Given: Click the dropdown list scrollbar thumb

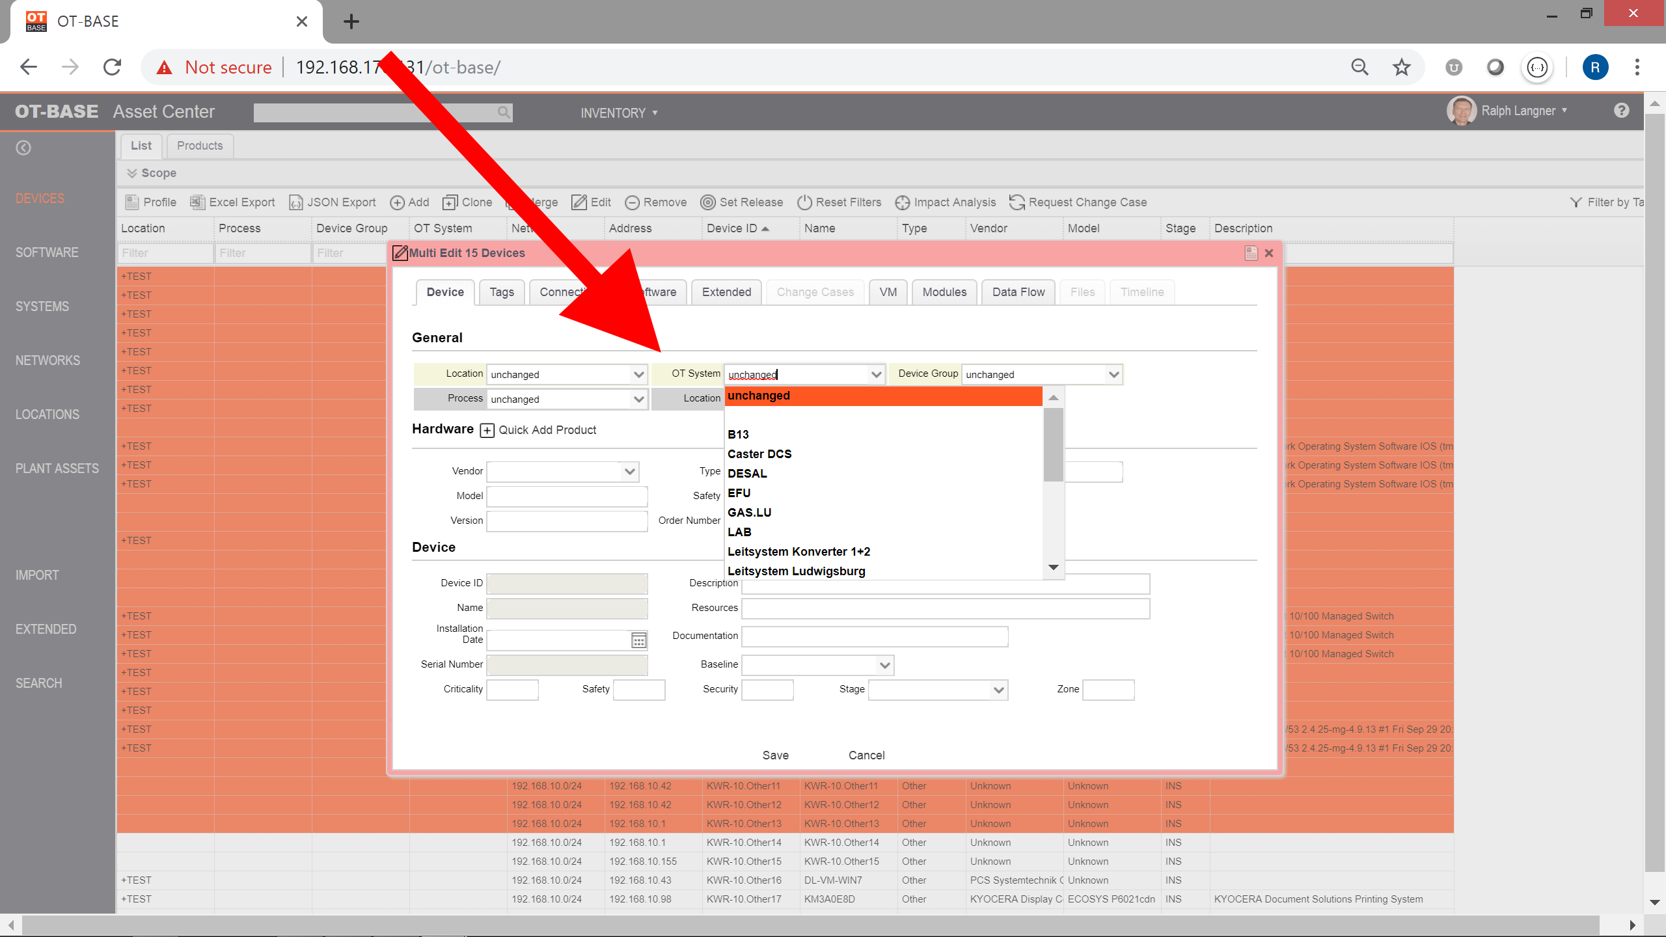Looking at the screenshot, I should tap(1053, 444).
